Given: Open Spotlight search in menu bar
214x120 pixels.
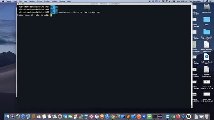Looking at the screenshot, I should (x=204, y=1).
